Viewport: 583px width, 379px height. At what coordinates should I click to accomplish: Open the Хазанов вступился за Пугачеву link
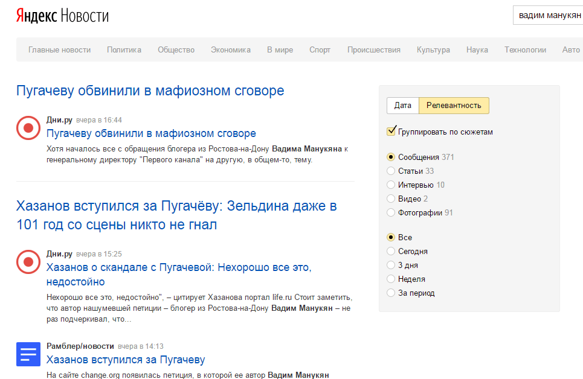[126, 360]
